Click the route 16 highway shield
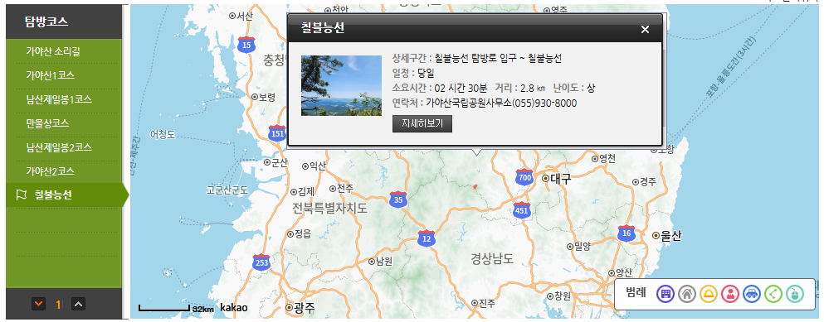 click(627, 233)
